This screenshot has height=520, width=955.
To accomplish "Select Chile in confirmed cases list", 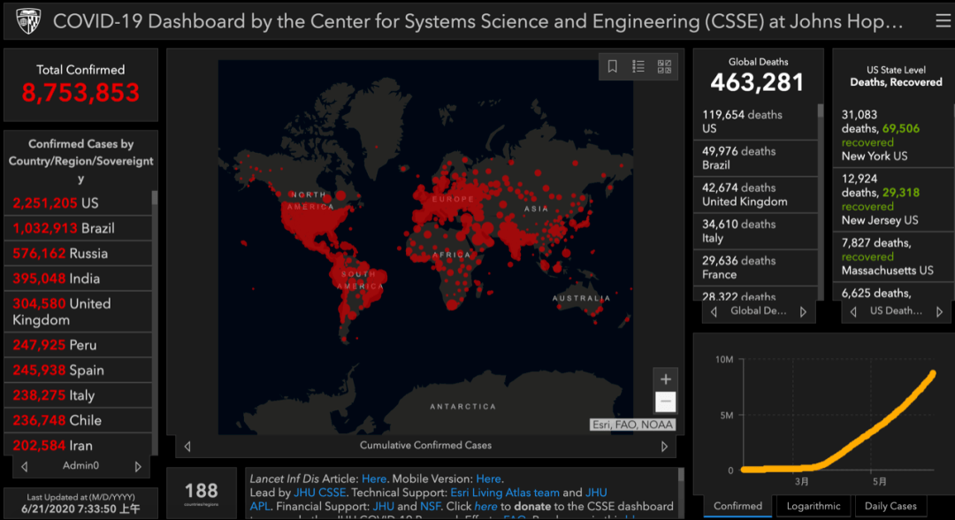I will pos(78,420).
